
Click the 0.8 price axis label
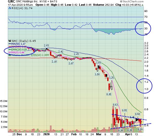point(146,98)
